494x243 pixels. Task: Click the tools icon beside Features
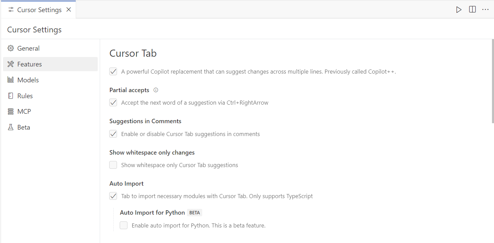(x=10, y=64)
